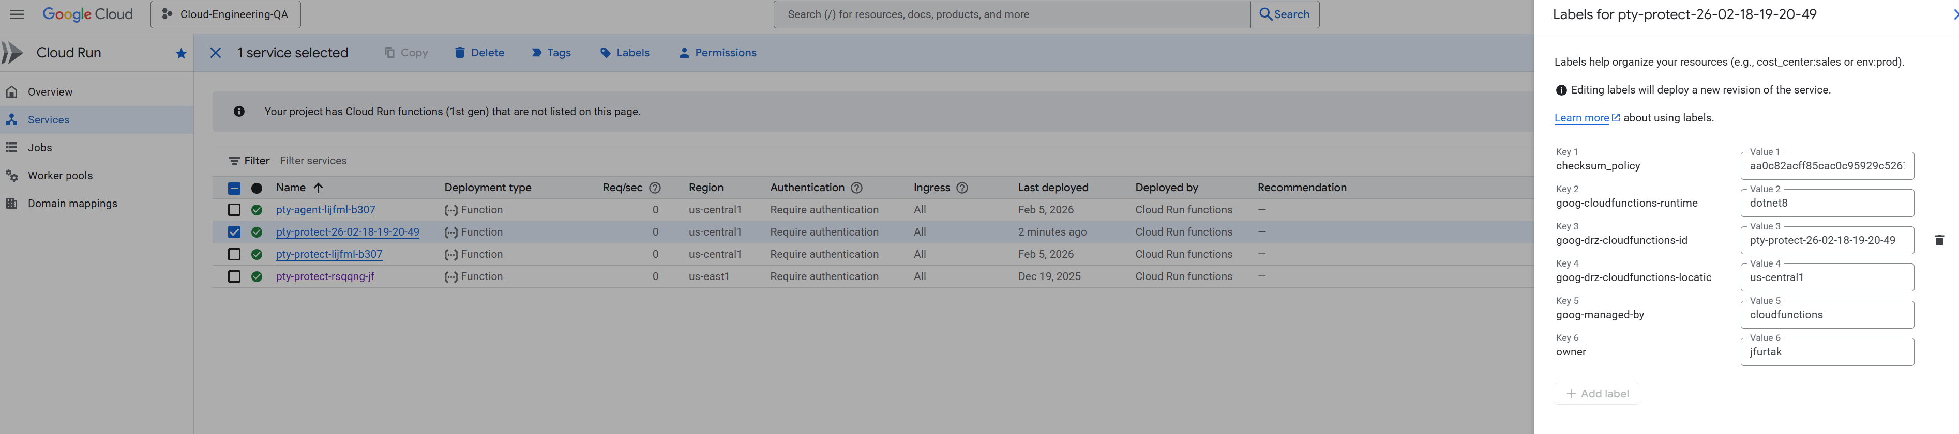1959x434 pixels.
Task: Open Permissions for selected service
Action: (717, 53)
